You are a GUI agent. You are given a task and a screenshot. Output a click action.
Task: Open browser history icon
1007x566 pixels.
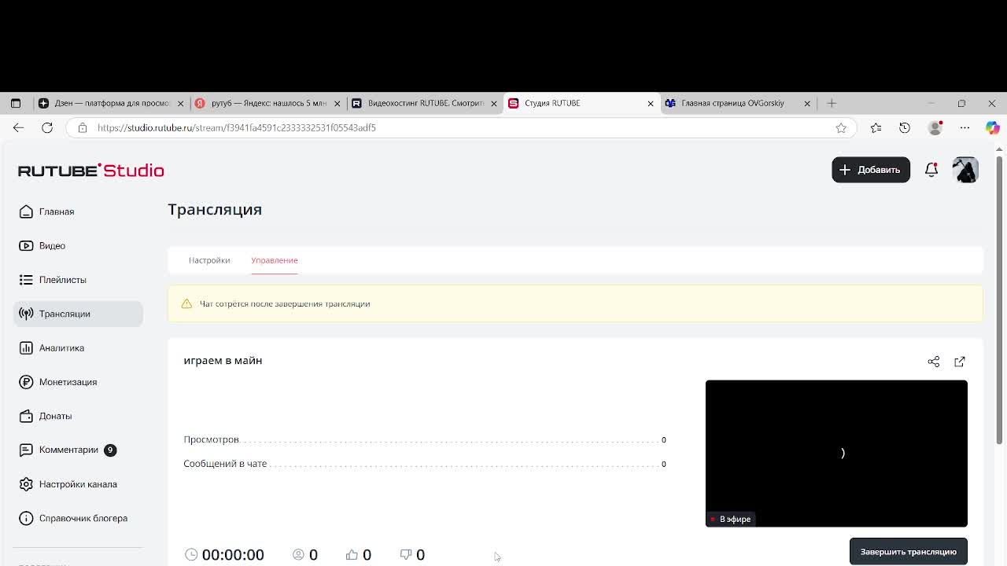click(x=905, y=127)
